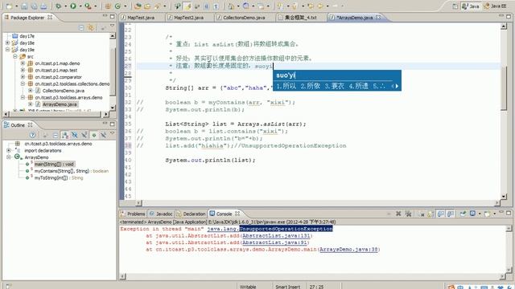515x289 pixels.
Task: Toggle Hide Non-Public Members in Outline
Action: [x=94, y=135]
